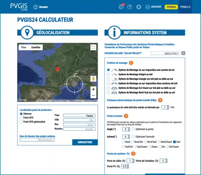
Task: Select sur-imposition deux sections de toit
Action: [x=108, y=84]
